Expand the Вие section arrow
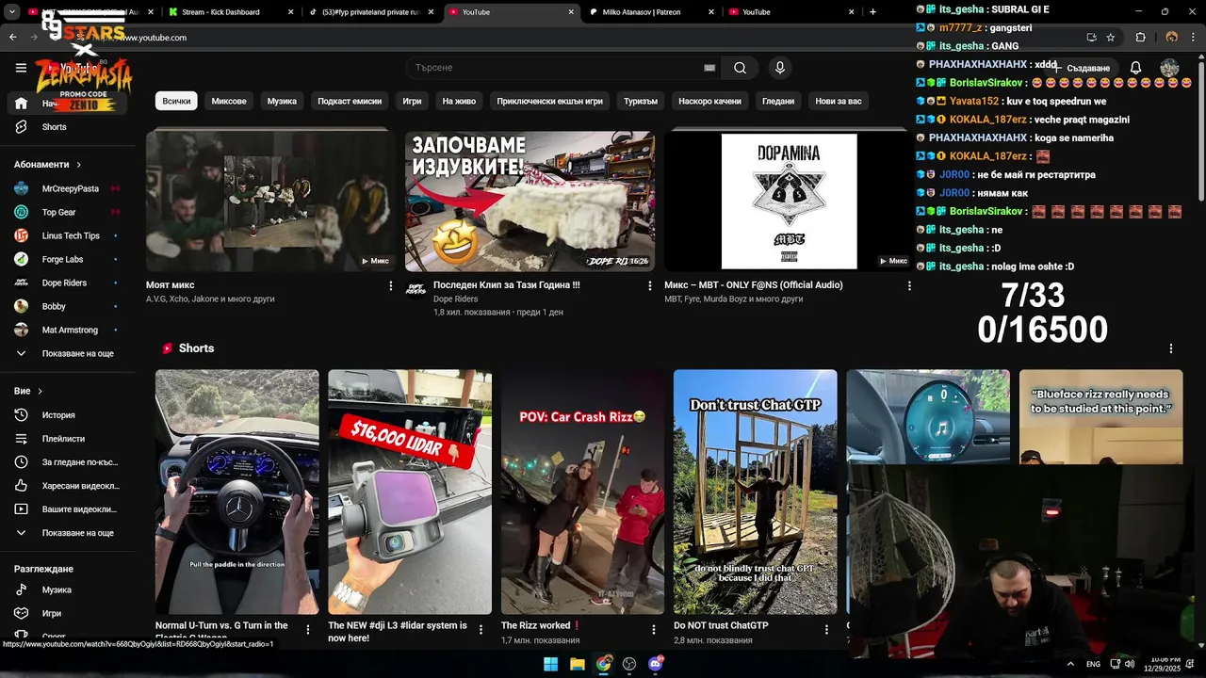The height and width of the screenshot is (678, 1206). pos(40,391)
